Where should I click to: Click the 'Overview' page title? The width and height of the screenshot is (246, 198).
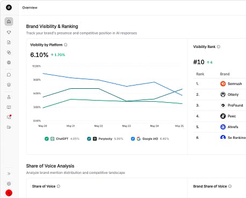30,8
